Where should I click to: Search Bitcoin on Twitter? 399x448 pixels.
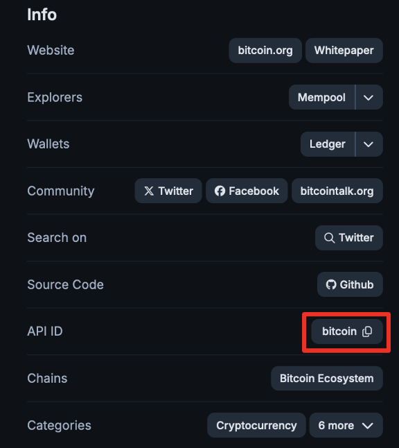[x=348, y=238]
